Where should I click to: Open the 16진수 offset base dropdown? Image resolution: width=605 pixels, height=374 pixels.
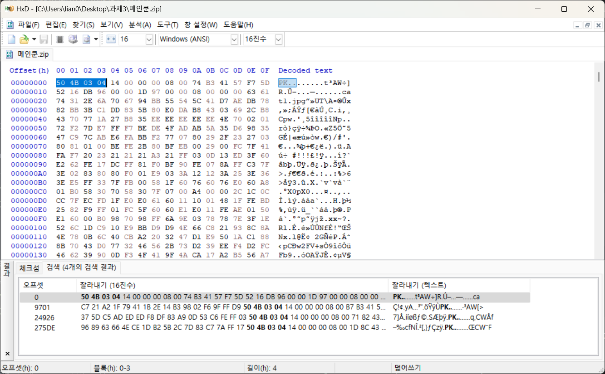278,39
